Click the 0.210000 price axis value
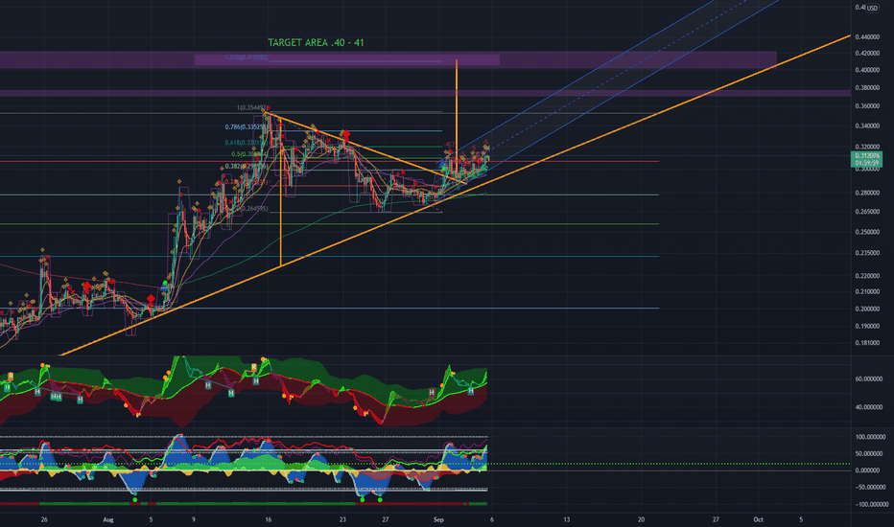This screenshot has width=894, height=527. pos(867,291)
